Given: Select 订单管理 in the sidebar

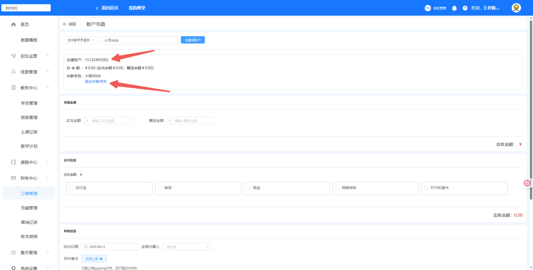Looking at the screenshot, I should point(29,193).
